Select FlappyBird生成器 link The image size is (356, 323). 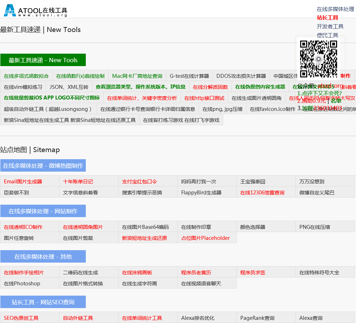tap(201, 193)
